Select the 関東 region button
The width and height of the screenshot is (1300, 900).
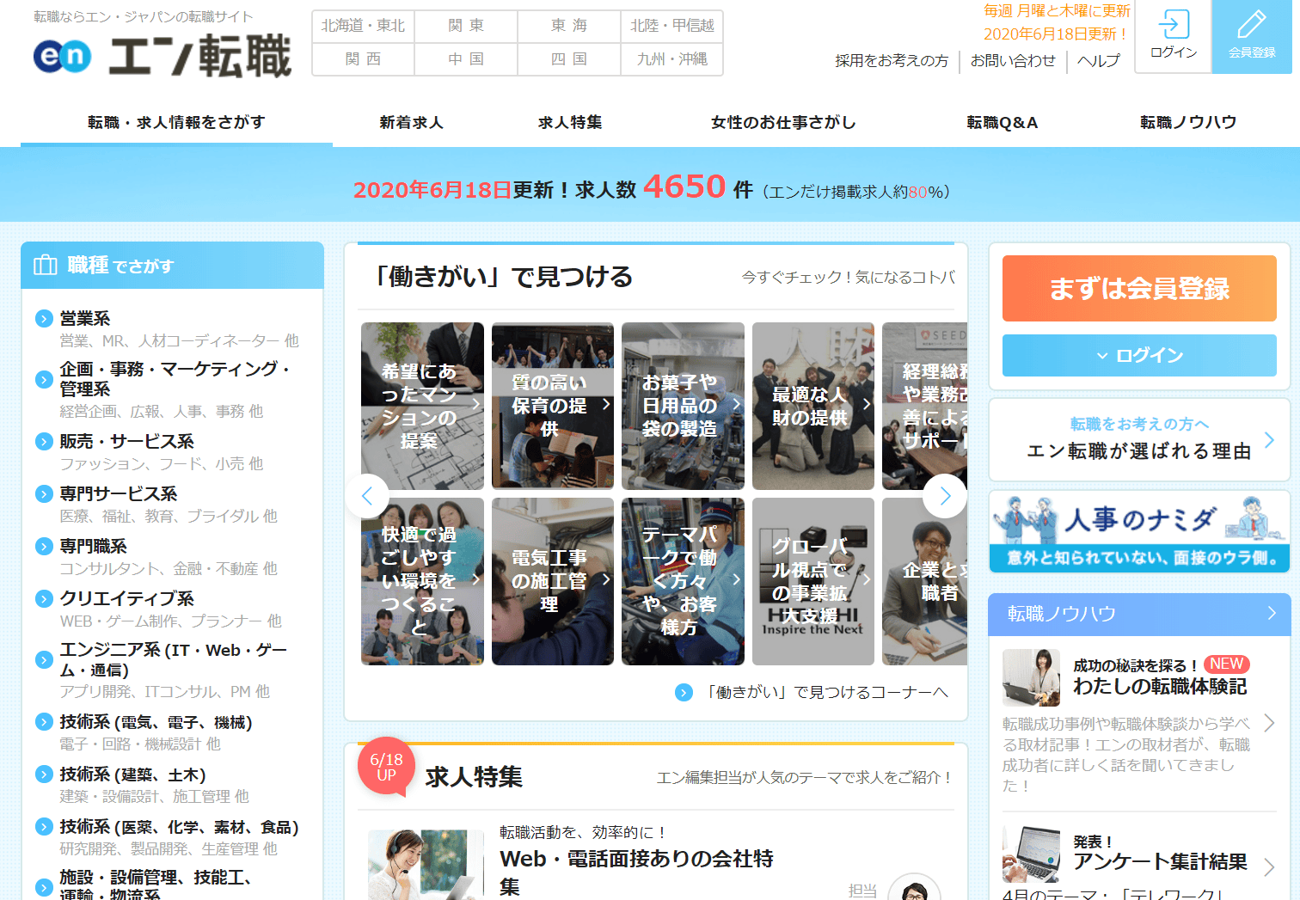click(x=466, y=26)
